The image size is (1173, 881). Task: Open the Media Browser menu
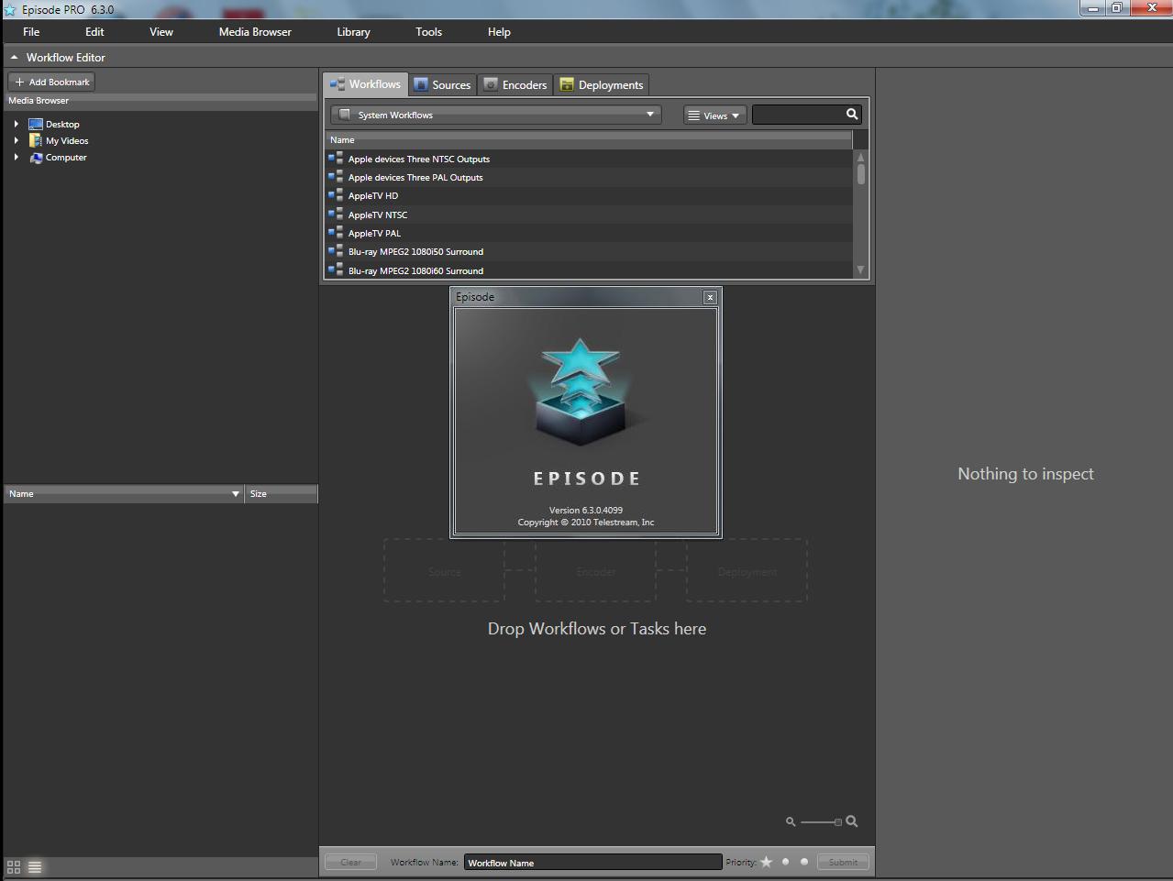(x=255, y=31)
